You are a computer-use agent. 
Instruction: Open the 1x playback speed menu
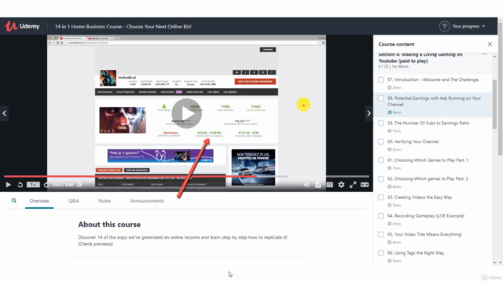(33, 185)
